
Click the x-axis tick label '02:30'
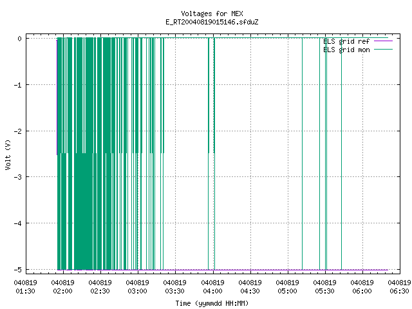[x=100, y=291]
